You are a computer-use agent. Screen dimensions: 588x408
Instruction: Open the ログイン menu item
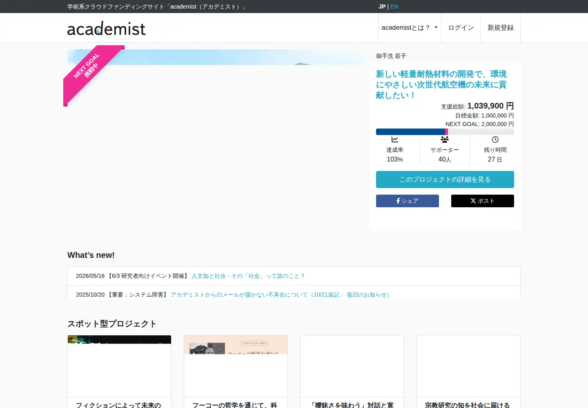pyautogui.click(x=461, y=28)
